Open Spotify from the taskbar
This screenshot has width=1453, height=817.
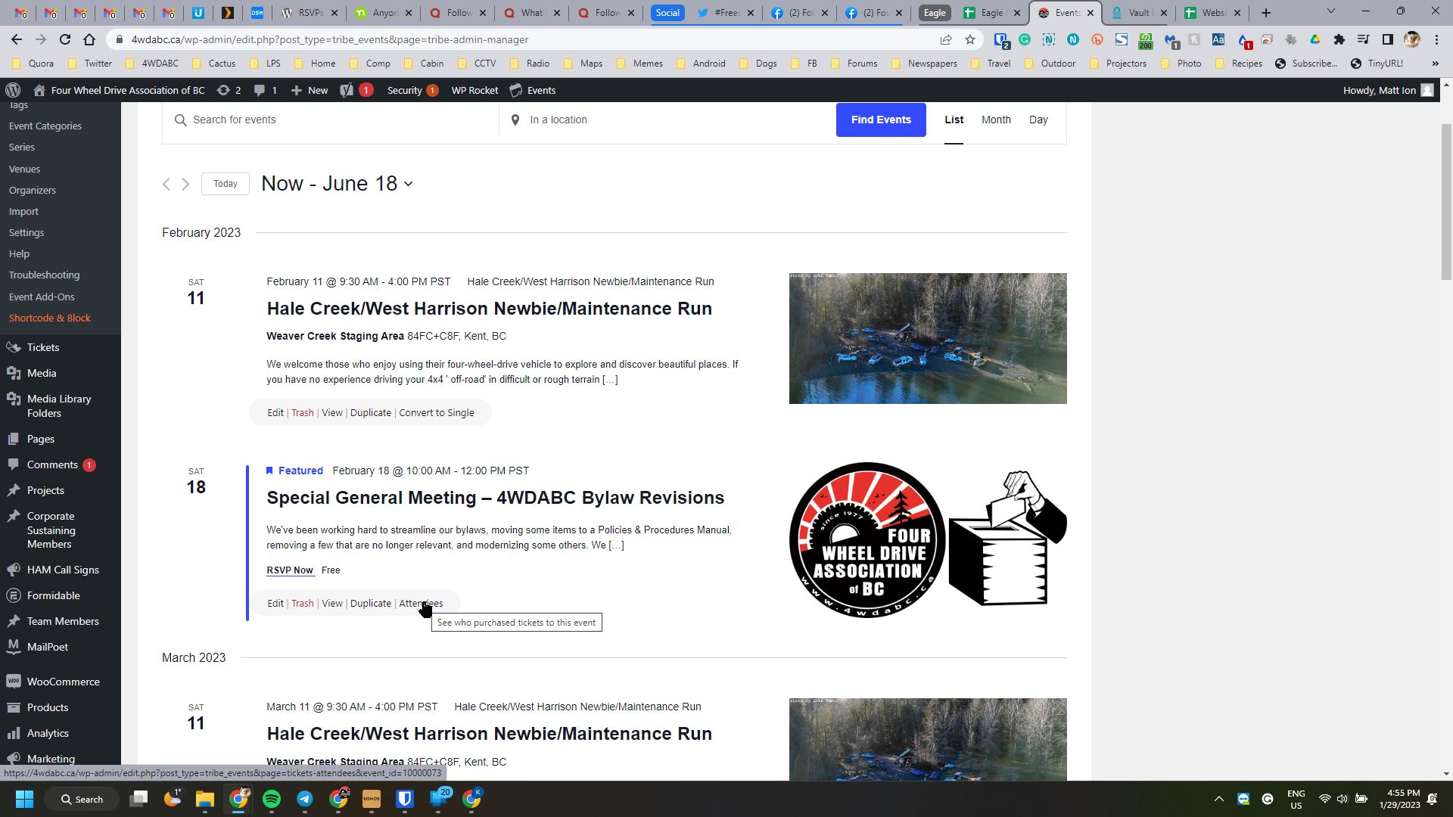click(x=272, y=799)
